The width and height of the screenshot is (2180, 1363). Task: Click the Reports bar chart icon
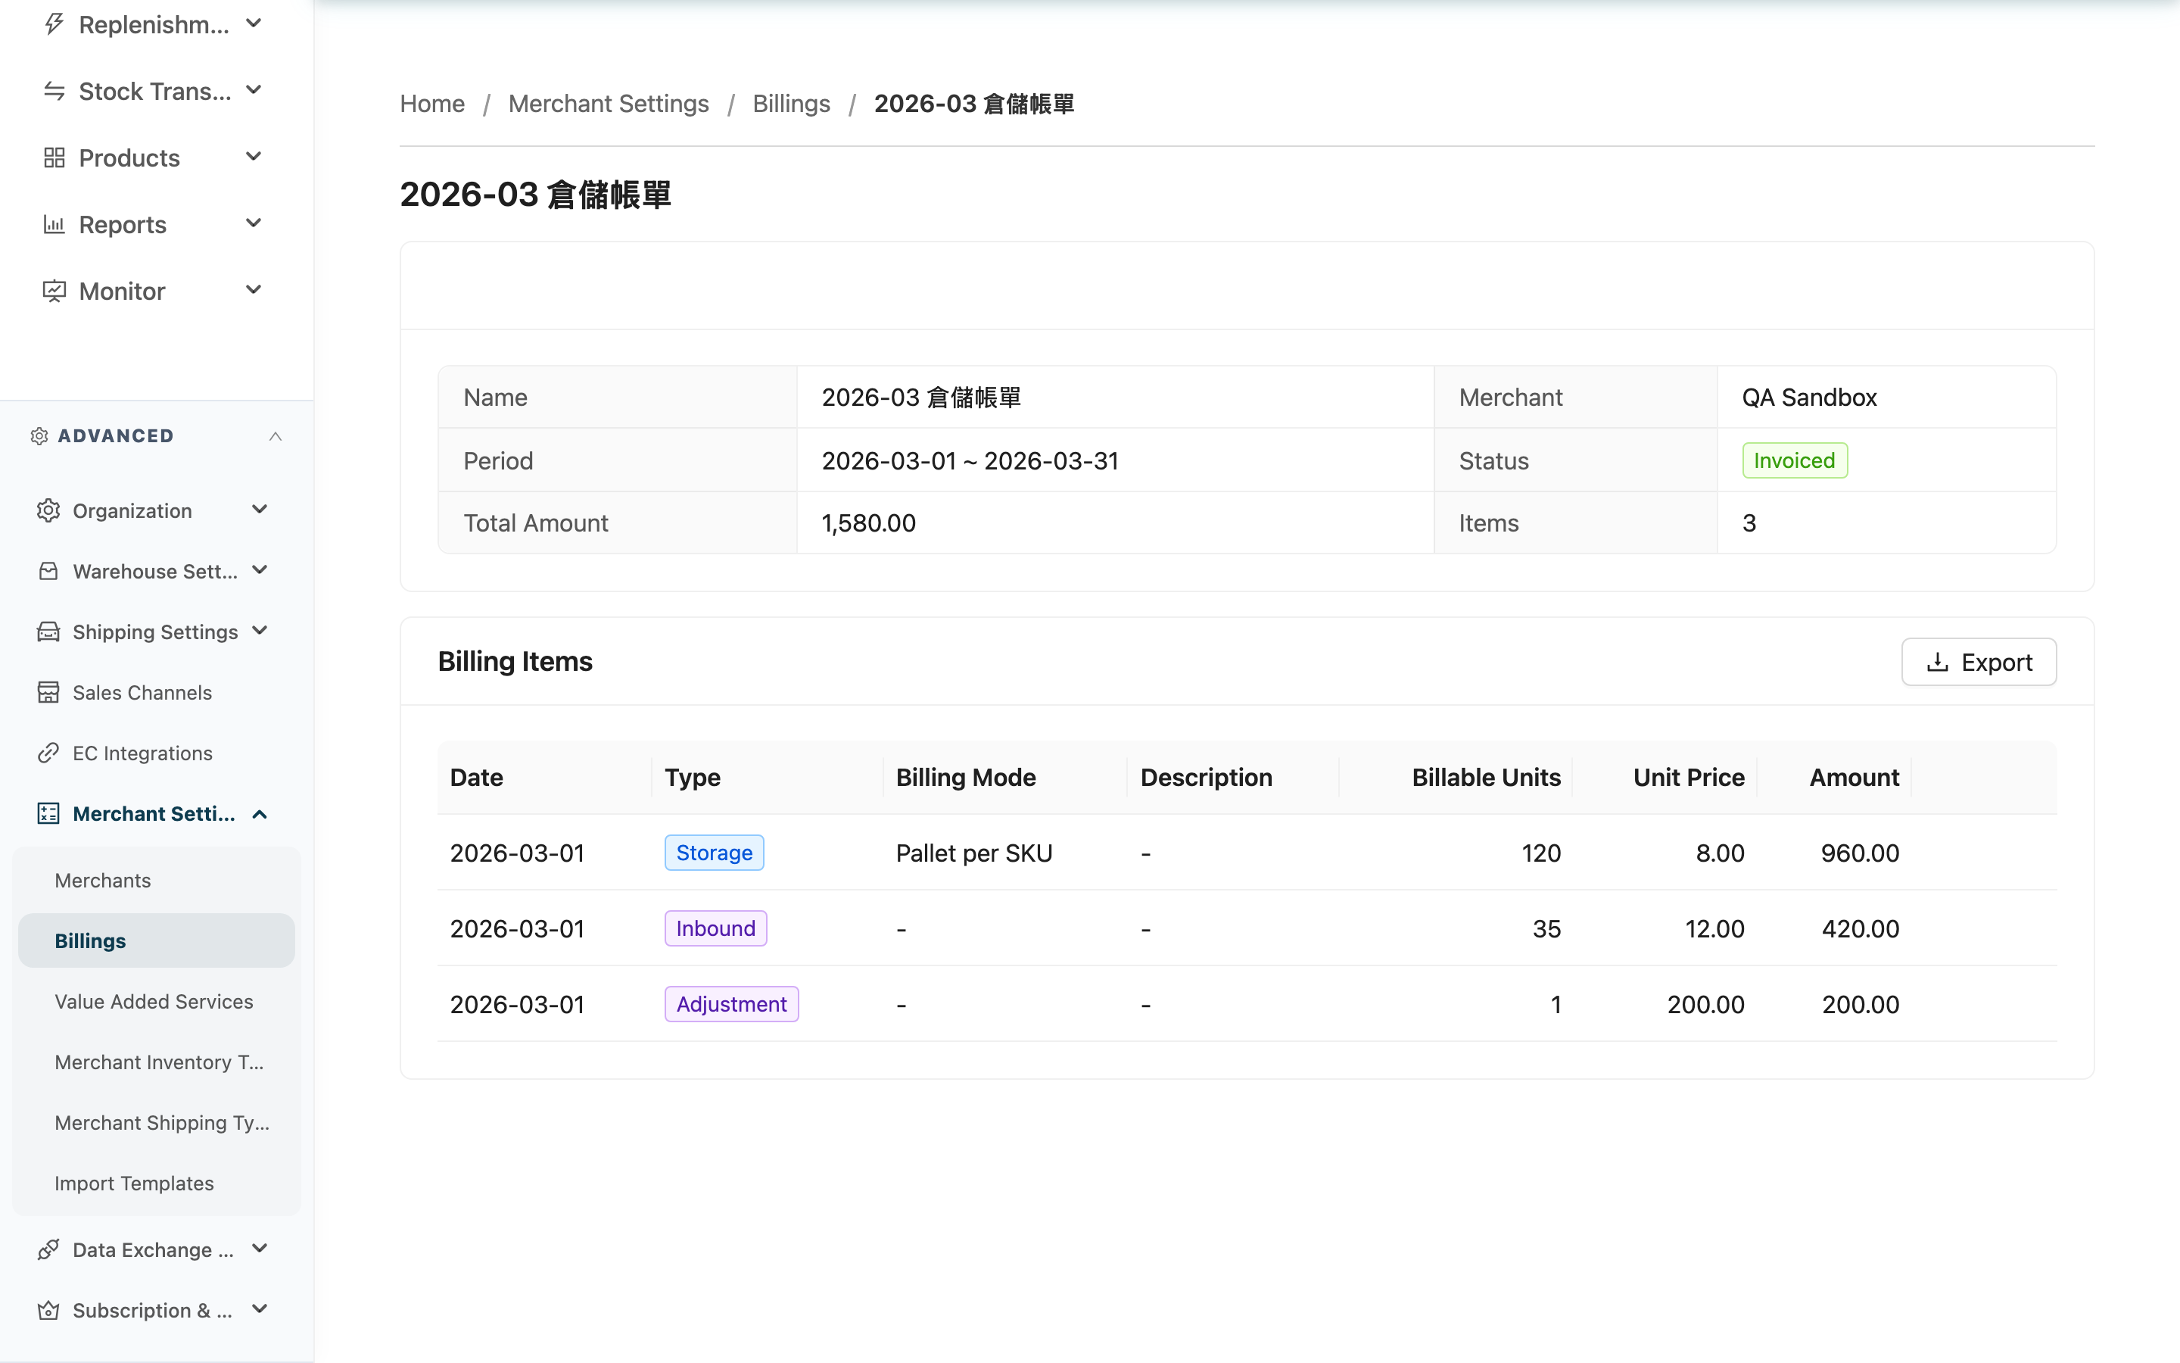[54, 224]
